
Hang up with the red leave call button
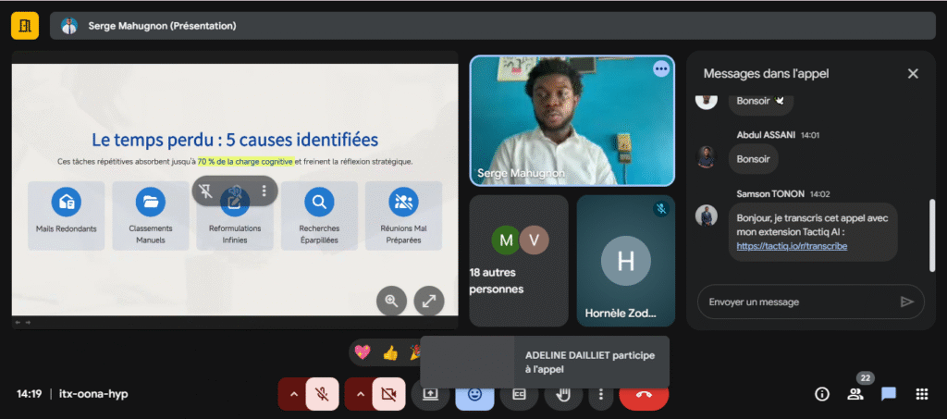[x=644, y=394]
